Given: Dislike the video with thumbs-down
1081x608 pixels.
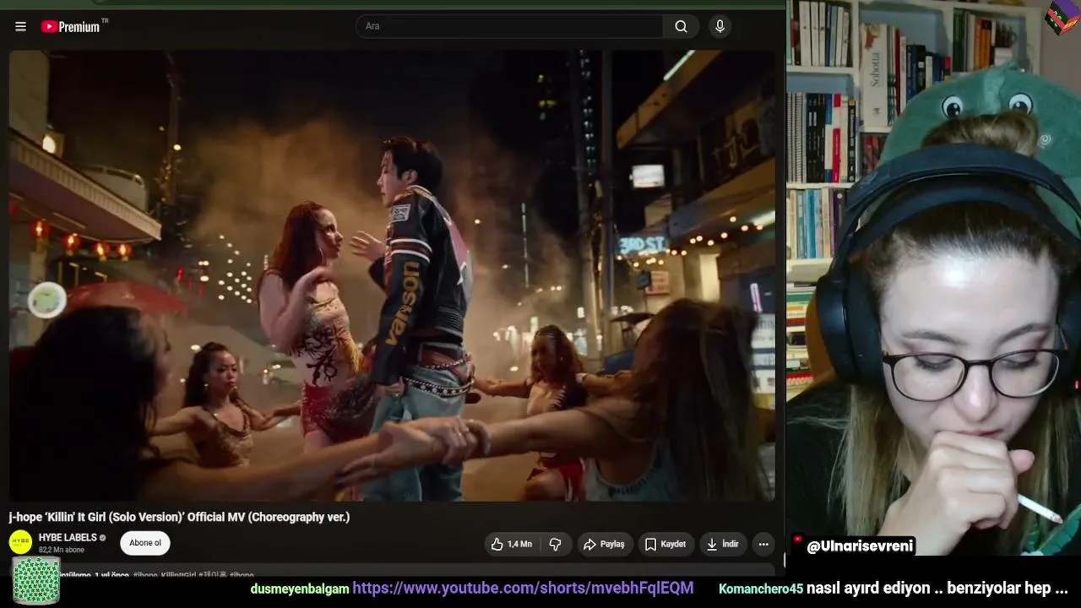Looking at the screenshot, I should pyautogui.click(x=555, y=545).
